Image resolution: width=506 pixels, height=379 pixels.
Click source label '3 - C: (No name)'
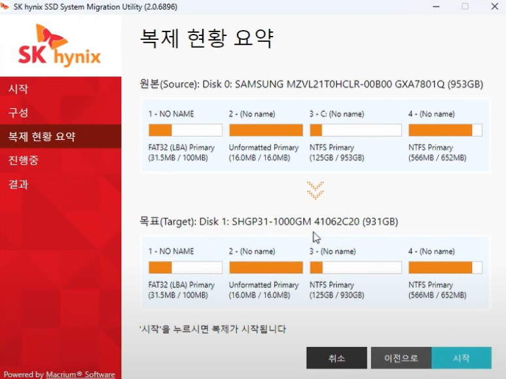click(x=336, y=114)
